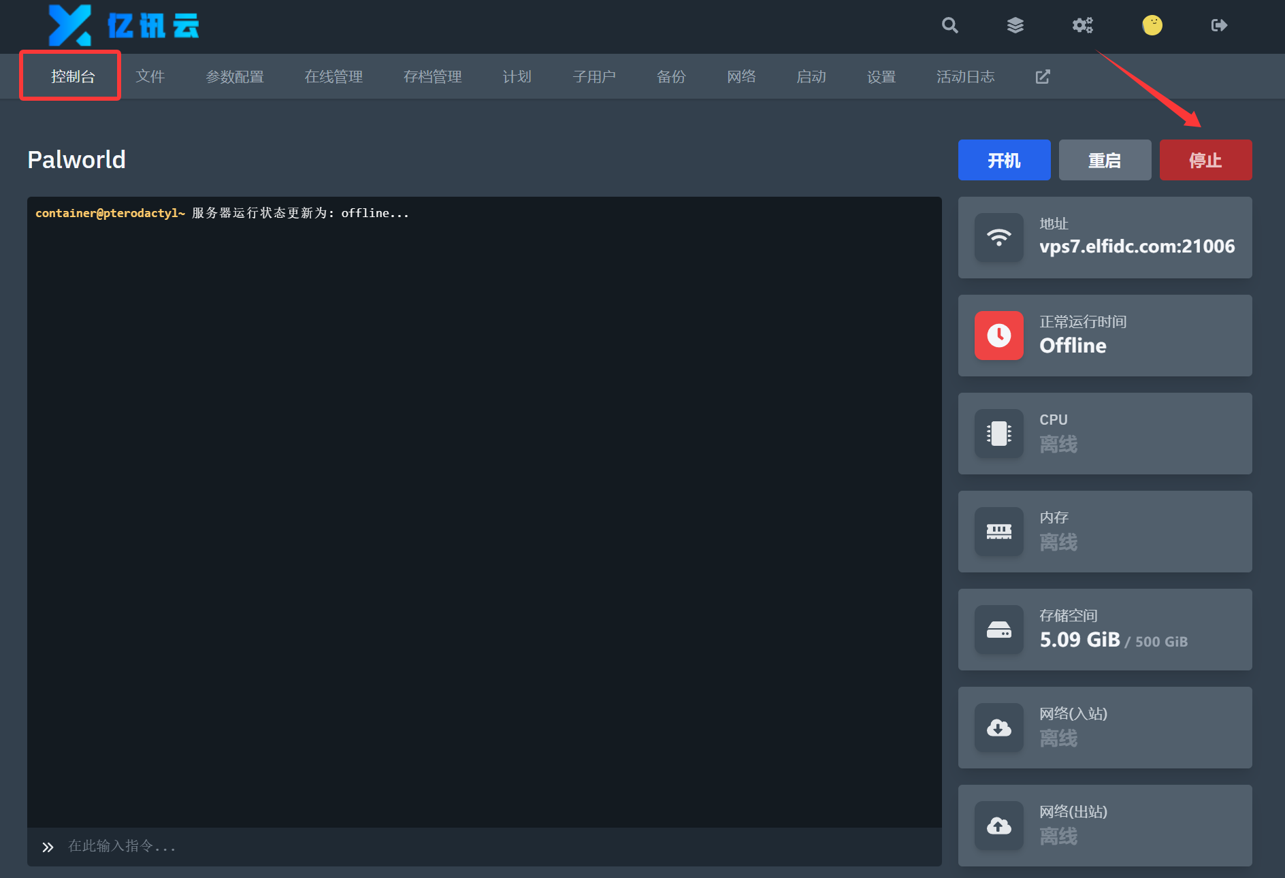Restart the server with 重启 button
The height and width of the screenshot is (878, 1285).
pyautogui.click(x=1105, y=160)
